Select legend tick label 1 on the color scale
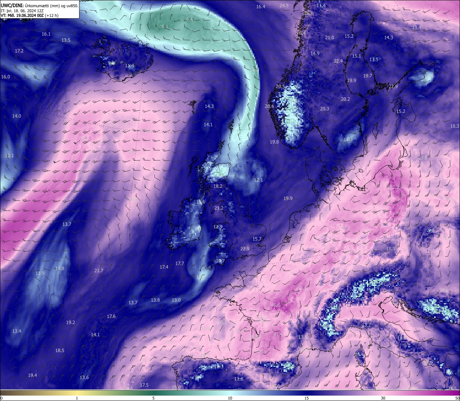Viewport: 460px width, 401px height. click(77, 398)
